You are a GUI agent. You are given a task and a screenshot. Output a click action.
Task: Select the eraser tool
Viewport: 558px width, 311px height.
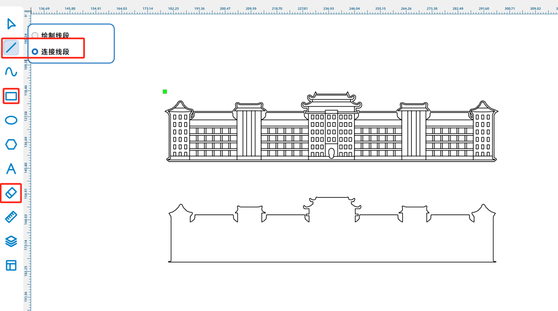pos(11,193)
